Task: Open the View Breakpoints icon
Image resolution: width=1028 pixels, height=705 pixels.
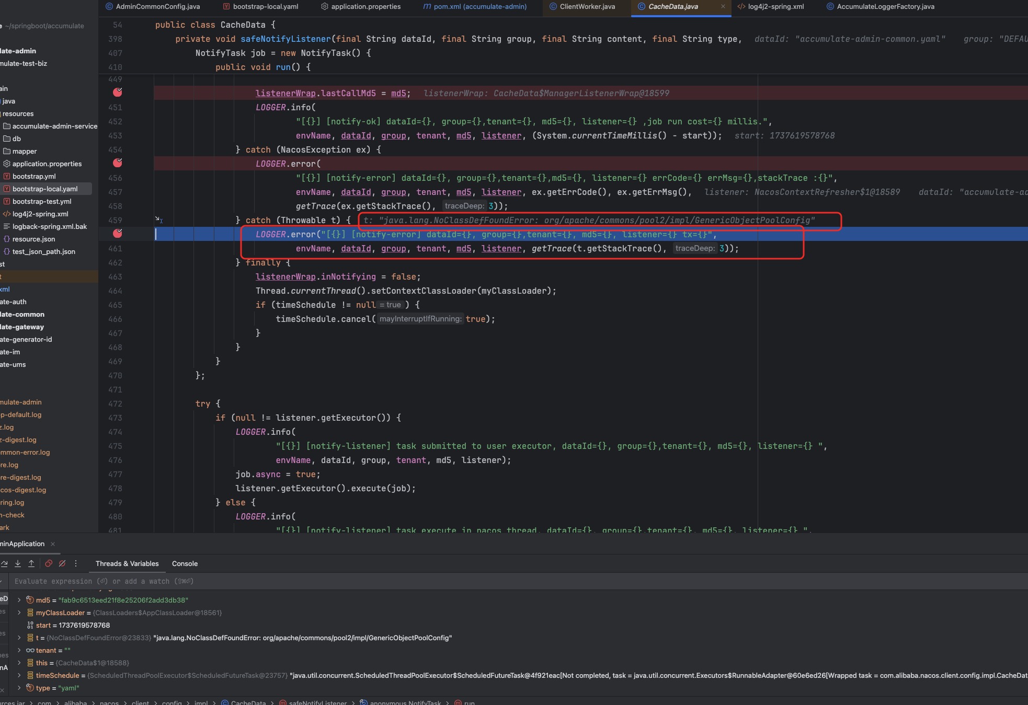Action: [x=49, y=563]
